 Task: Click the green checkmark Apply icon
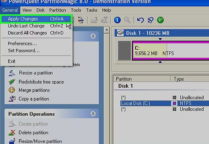pos(160,20)
